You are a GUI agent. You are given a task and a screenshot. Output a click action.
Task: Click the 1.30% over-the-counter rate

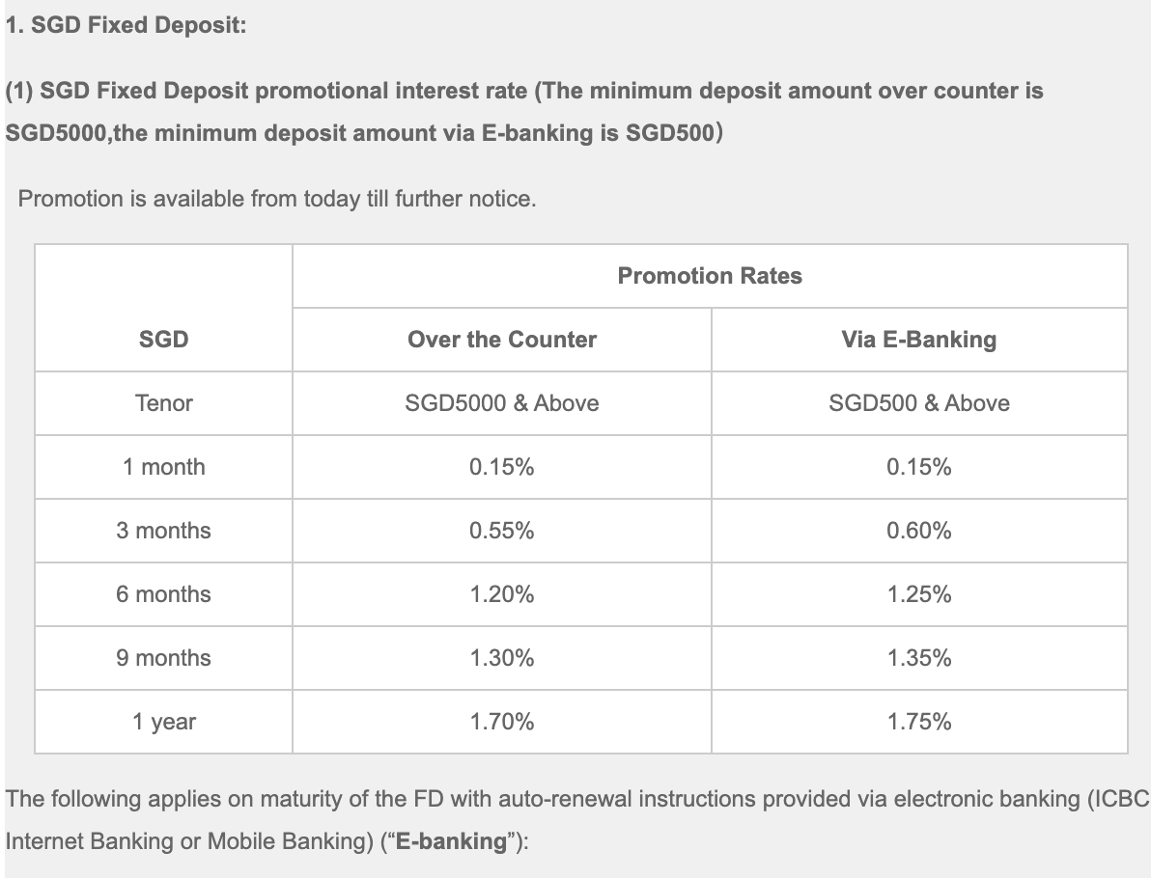502,658
